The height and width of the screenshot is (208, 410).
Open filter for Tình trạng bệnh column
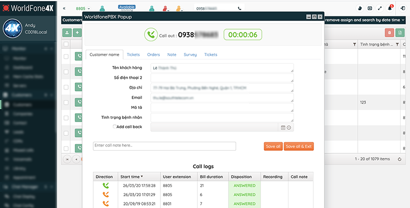tap(397, 44)
